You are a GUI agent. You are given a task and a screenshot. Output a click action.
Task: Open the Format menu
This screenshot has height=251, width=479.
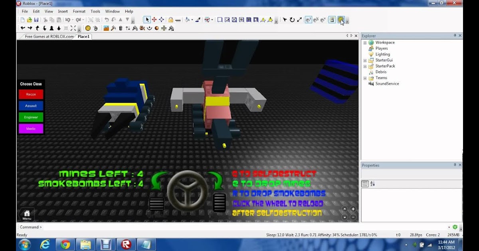point(79,12)
